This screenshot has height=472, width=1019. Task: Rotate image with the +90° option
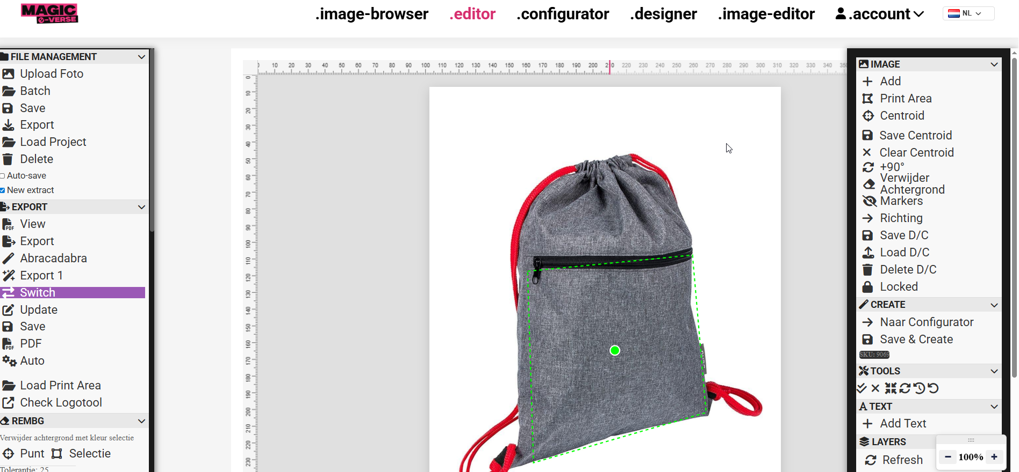coord(892,167)
